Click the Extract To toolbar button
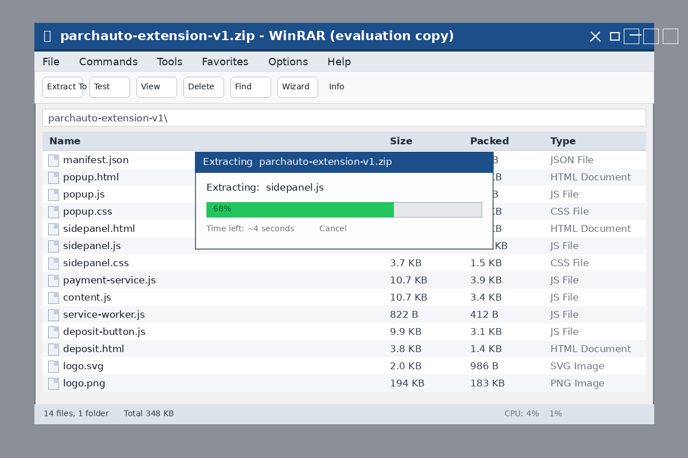Viewport: 688px width, 458px height. point(63,87)
